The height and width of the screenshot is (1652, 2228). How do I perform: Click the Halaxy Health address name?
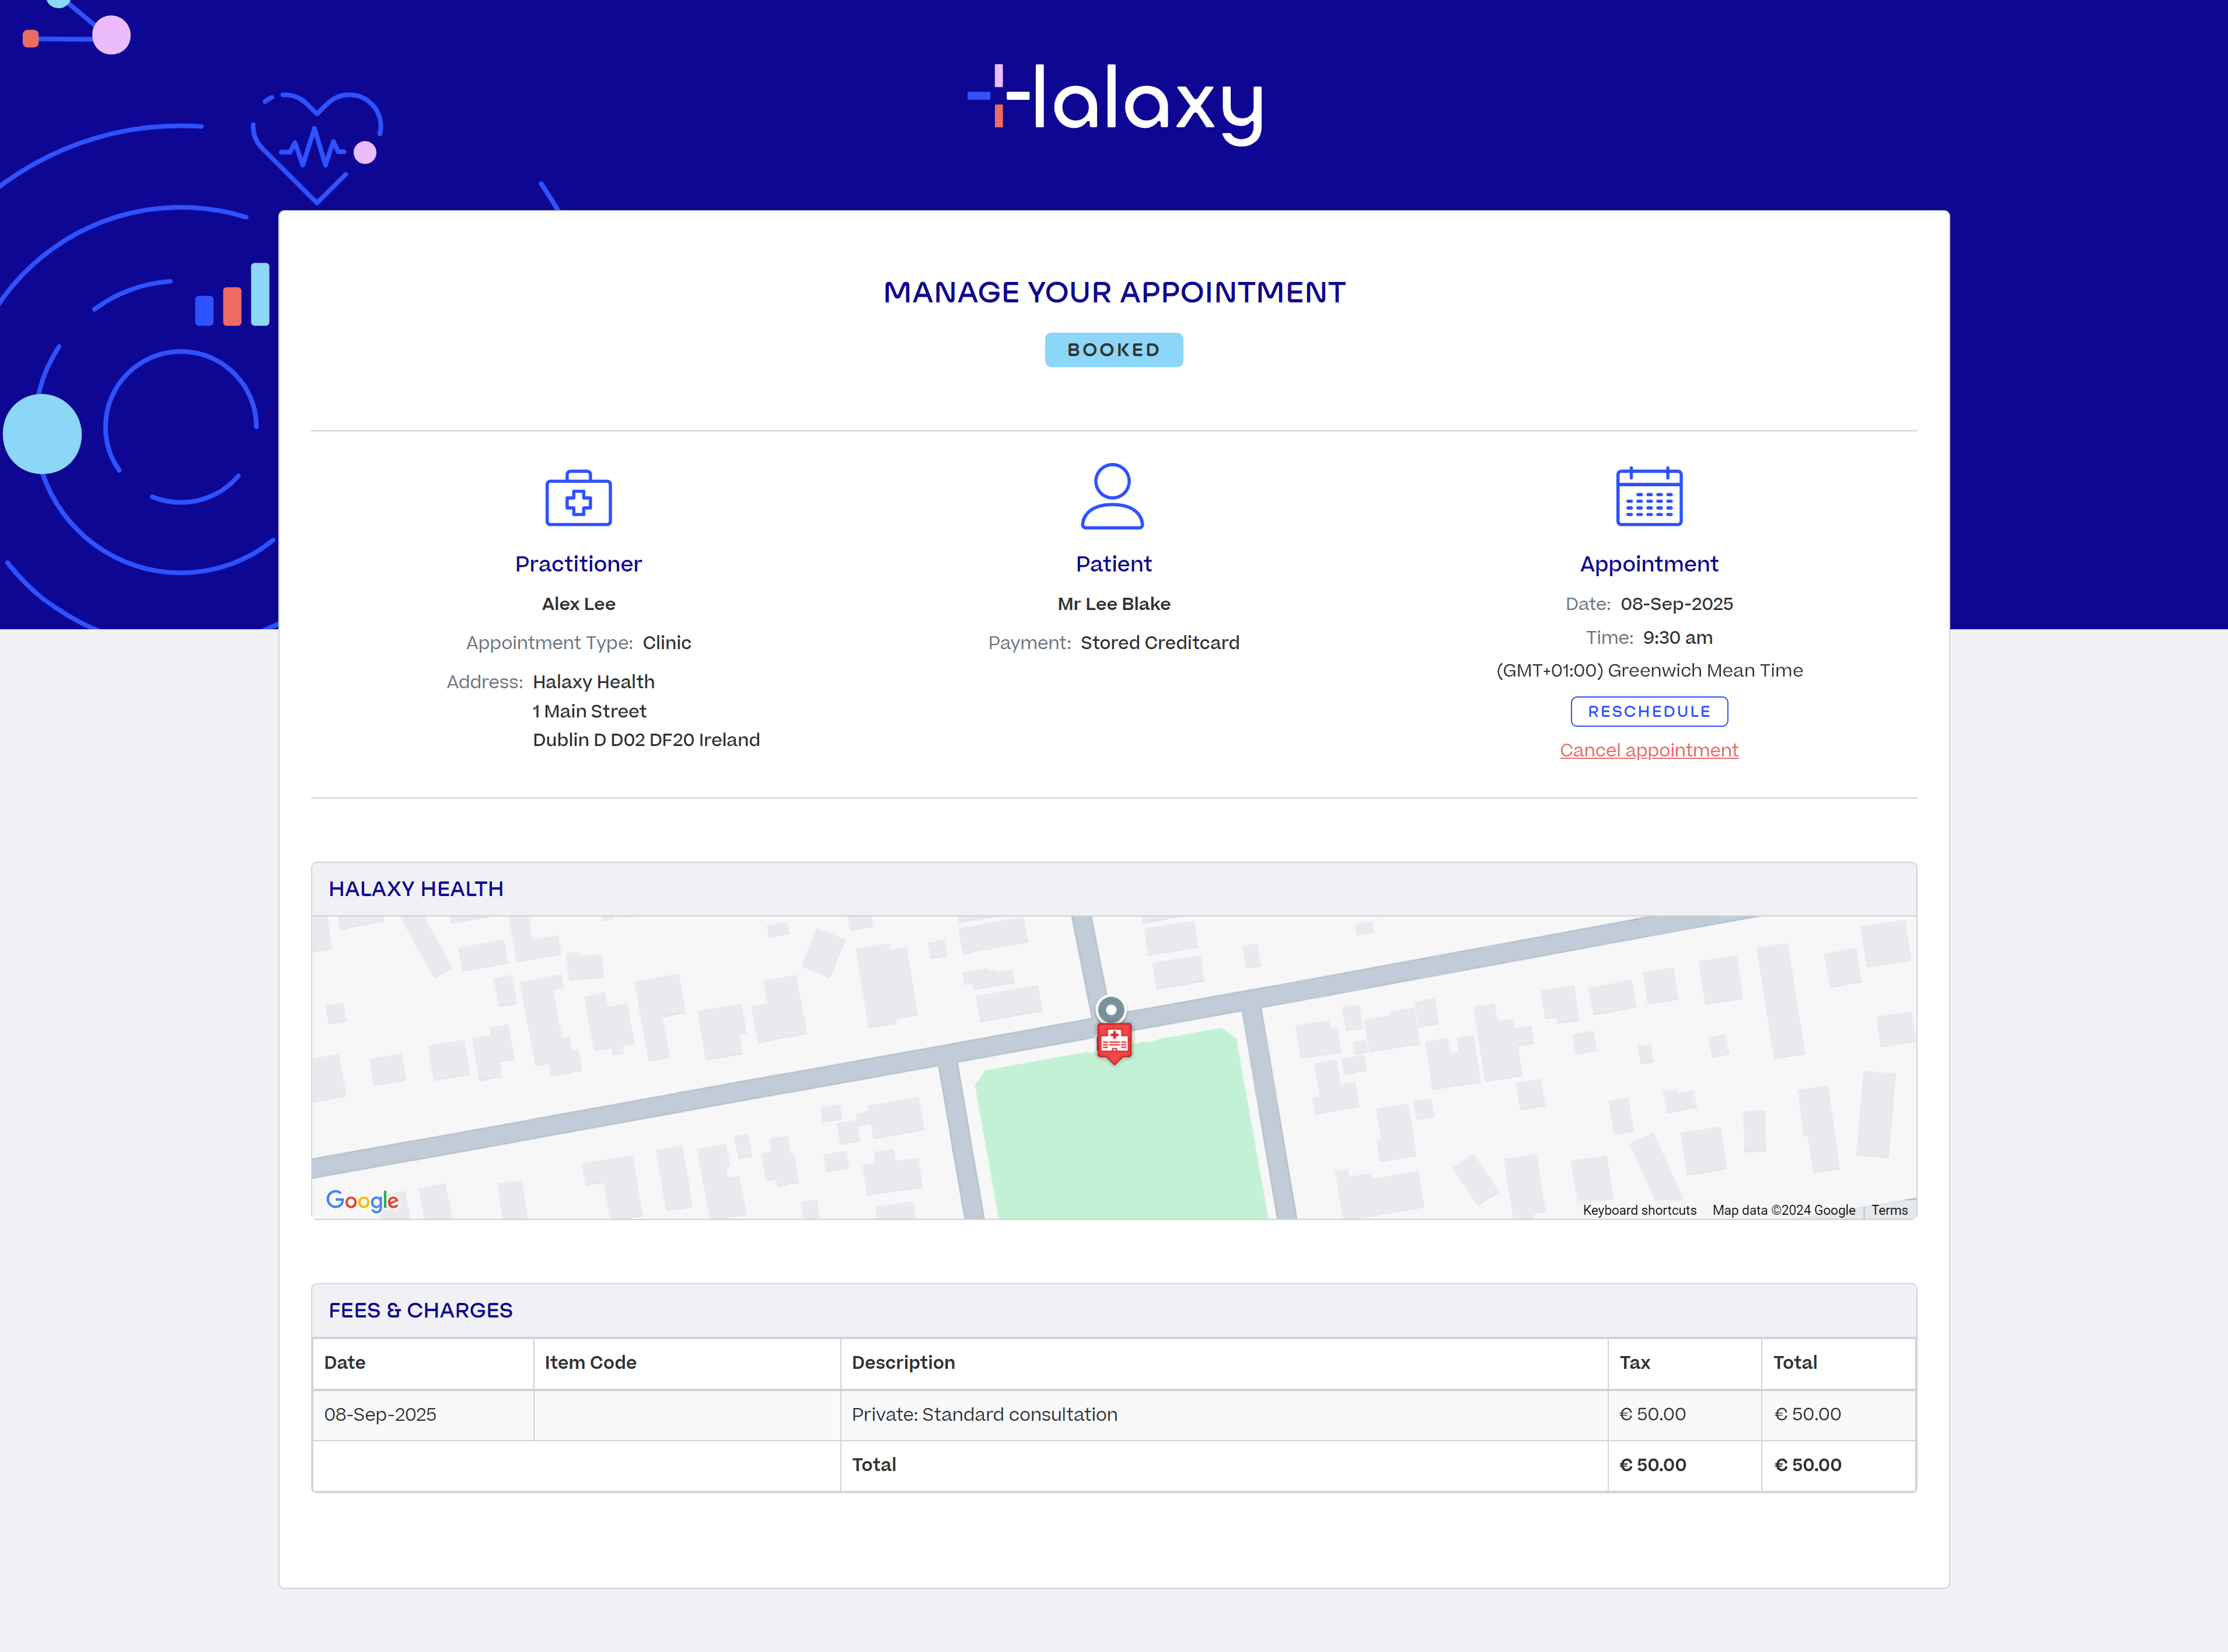(x=593, y=682)
